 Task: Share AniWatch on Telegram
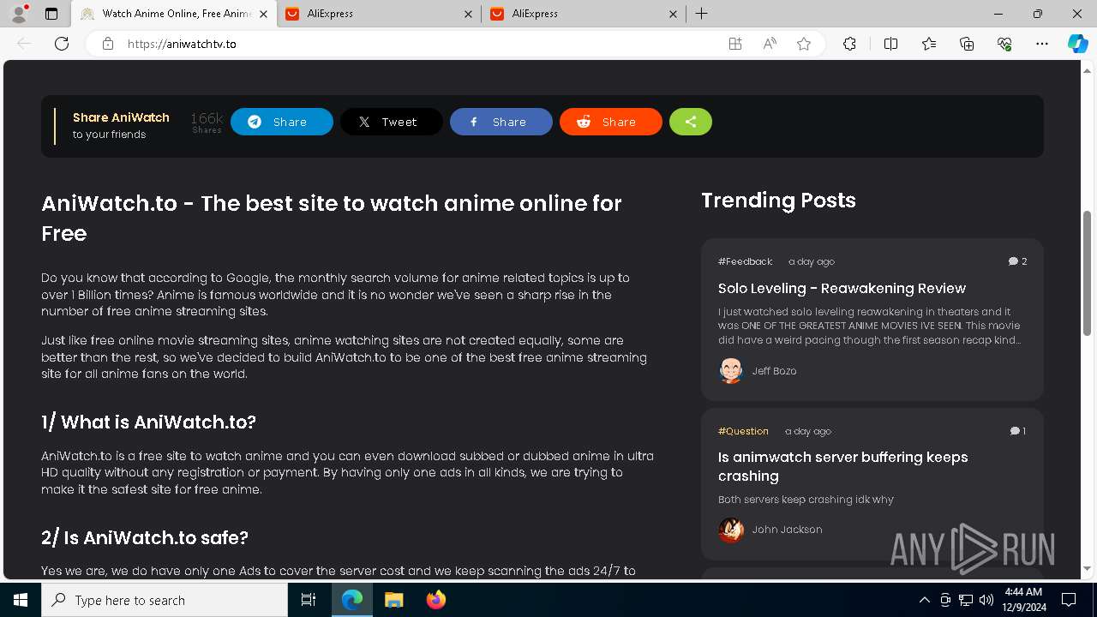(282, 122)
